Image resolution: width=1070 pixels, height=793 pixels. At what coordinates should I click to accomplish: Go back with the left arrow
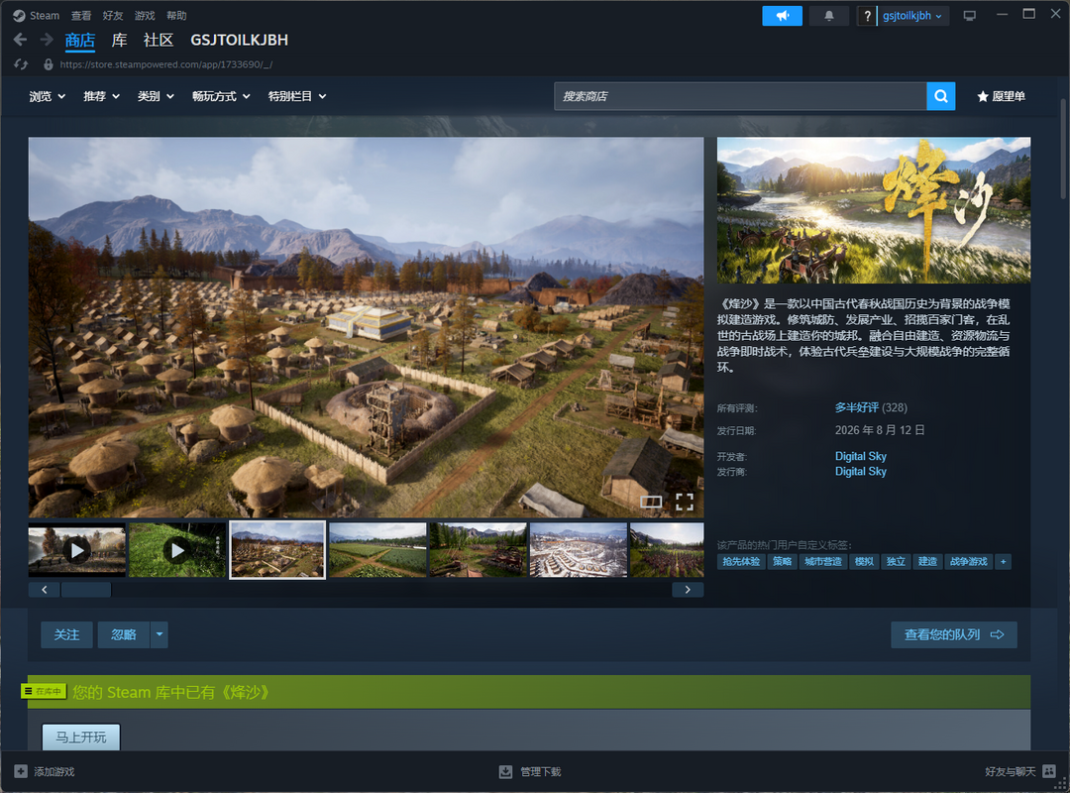coord(21,41)
